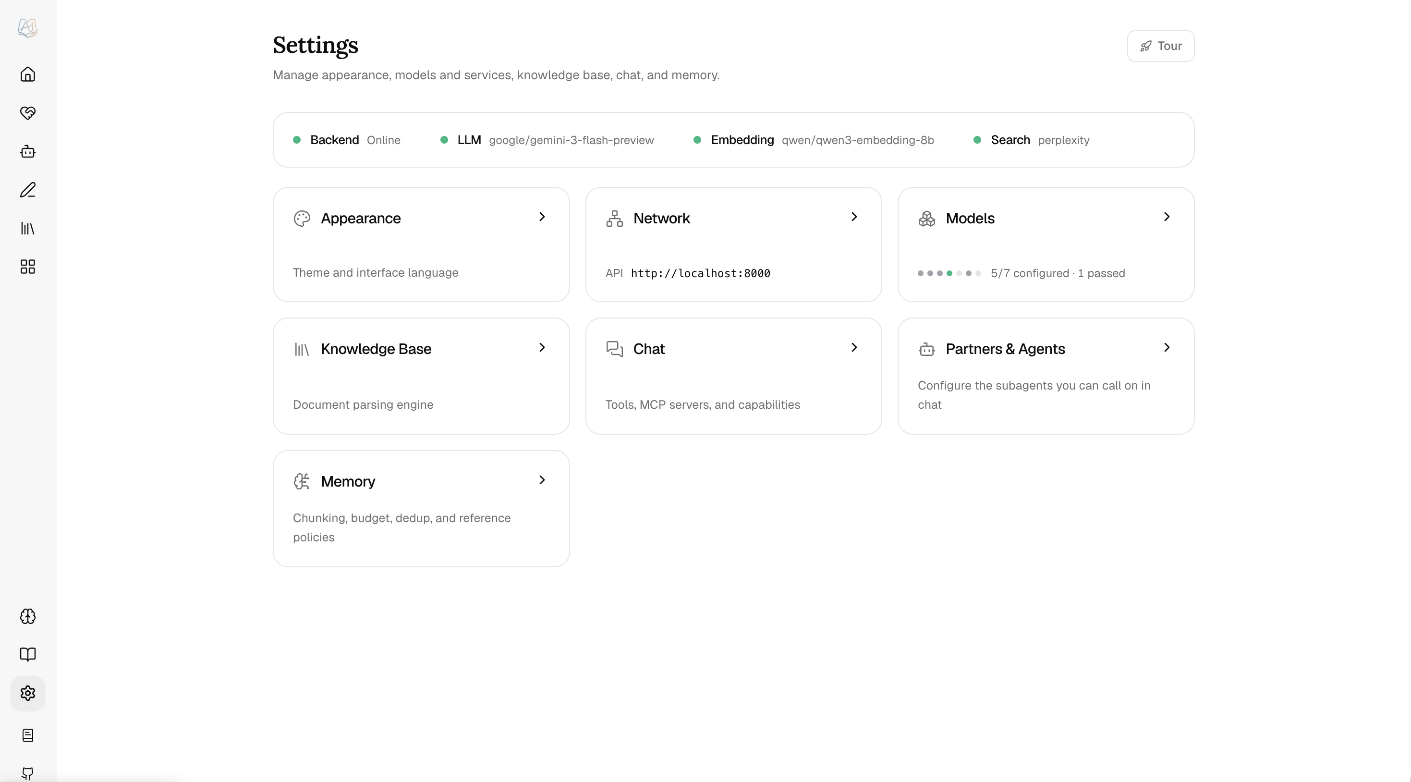Click 'Chunking, budget, dedup' memory description
Image resolution: width=1411 pixels, height=782 pixels.
pos(401,528)
